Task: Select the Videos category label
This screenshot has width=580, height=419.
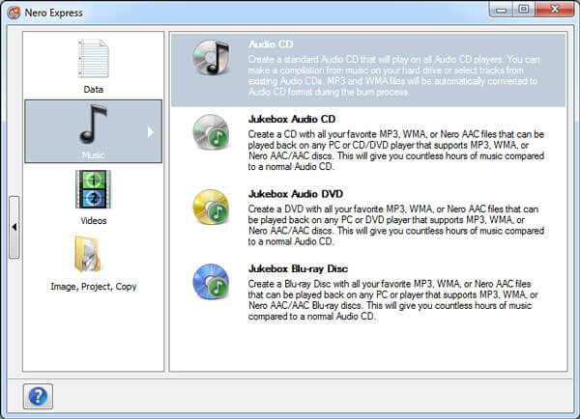Action: point(93,220)
